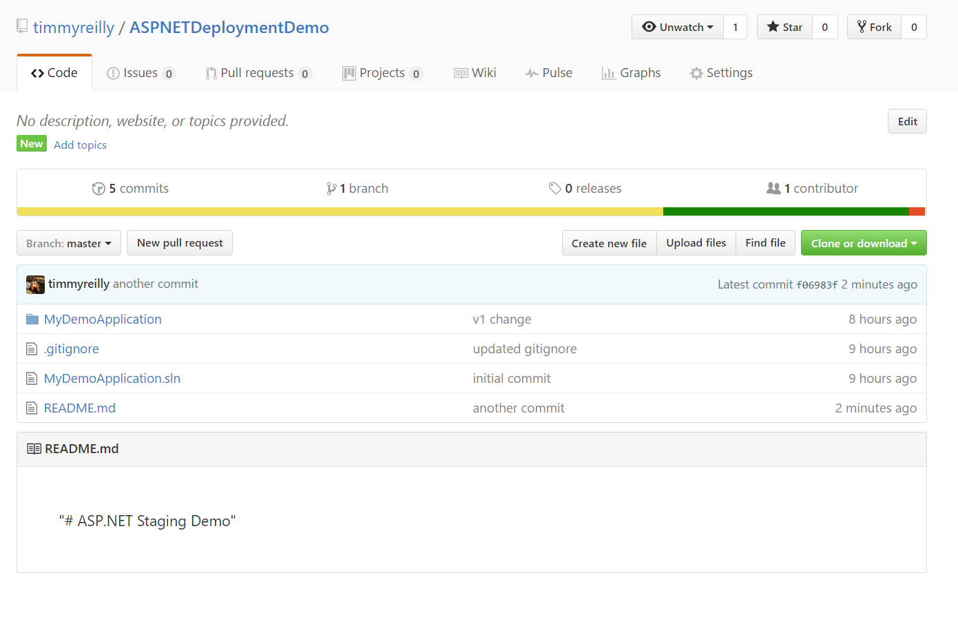
Task: Click the green New label
Action: click(32, 144)
